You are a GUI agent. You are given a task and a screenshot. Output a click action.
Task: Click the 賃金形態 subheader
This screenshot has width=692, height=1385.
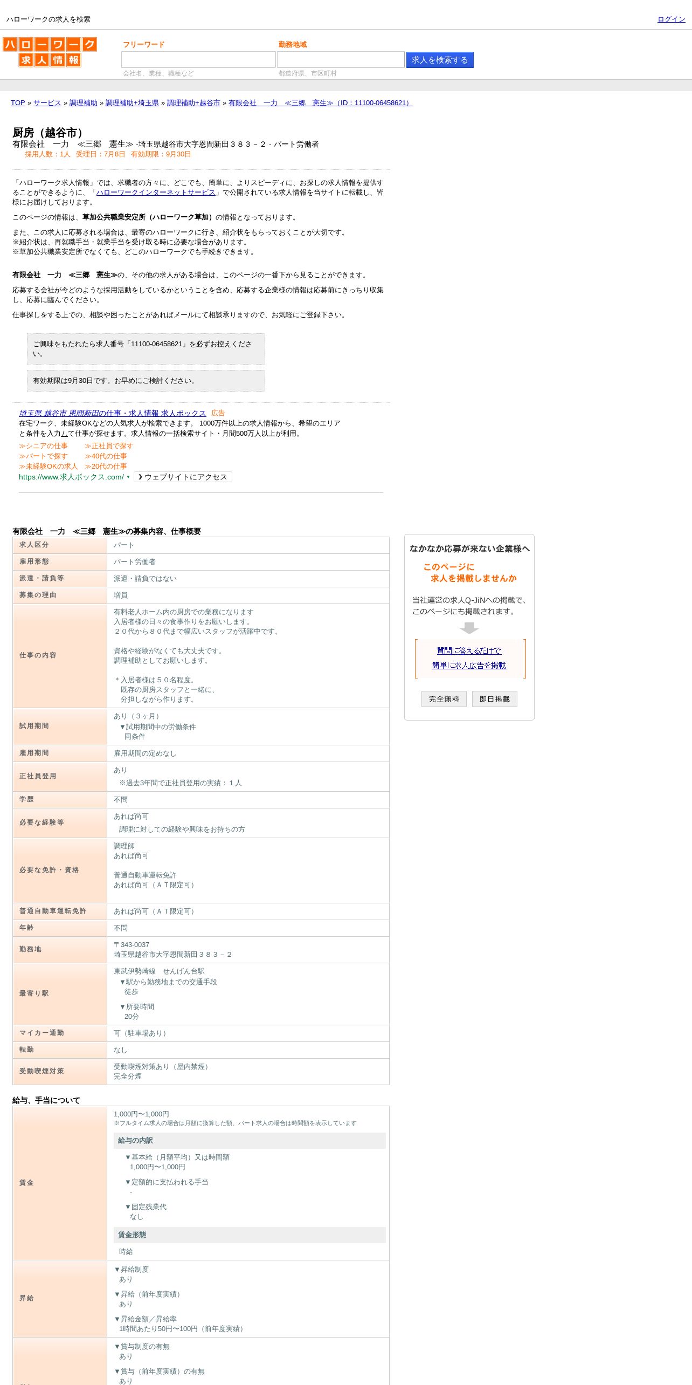click(x=250, y=1235)
